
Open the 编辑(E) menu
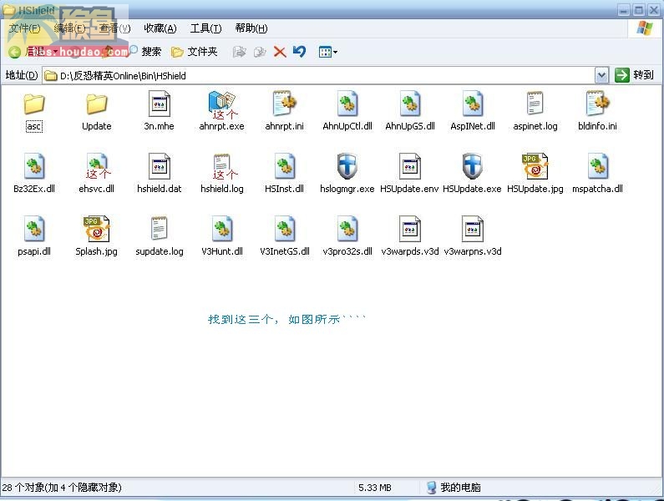[70, 28]
